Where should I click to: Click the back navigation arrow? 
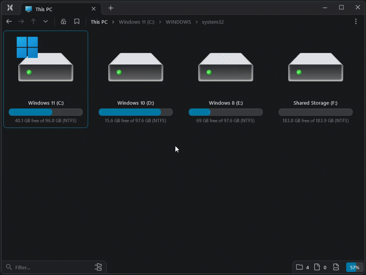coord(9,21)
